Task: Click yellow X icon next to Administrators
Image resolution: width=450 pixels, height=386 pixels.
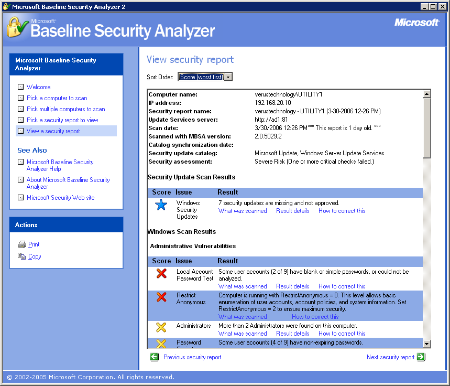Action: tap(161, 327)
